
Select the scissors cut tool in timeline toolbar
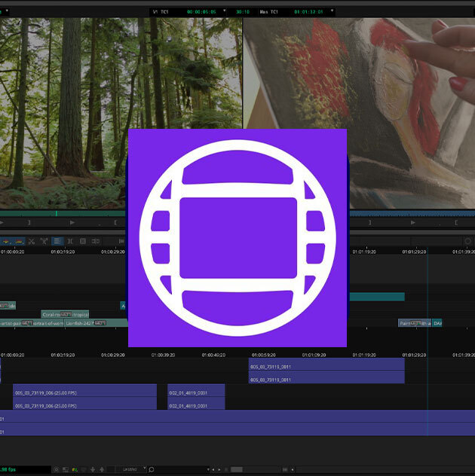pos(32,242)
